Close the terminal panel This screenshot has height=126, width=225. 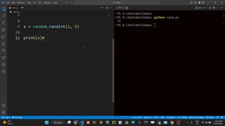coord(221,8)
